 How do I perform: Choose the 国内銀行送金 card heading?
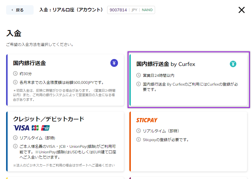[x=29, y=63]
